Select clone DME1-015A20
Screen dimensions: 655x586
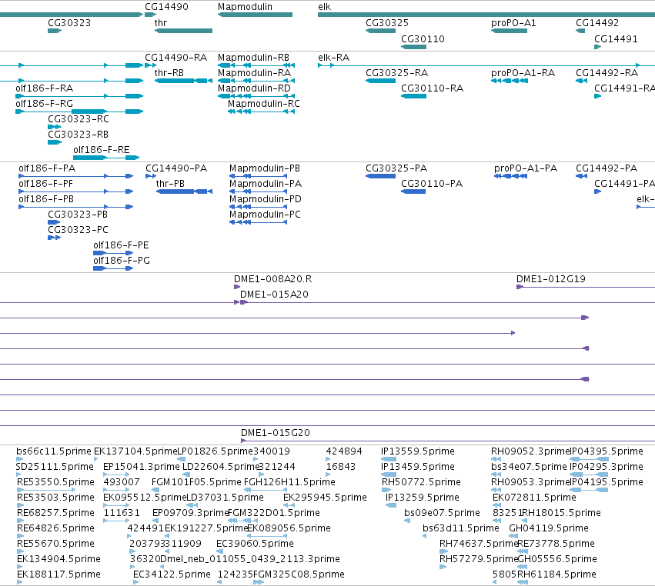coord(449,302)
